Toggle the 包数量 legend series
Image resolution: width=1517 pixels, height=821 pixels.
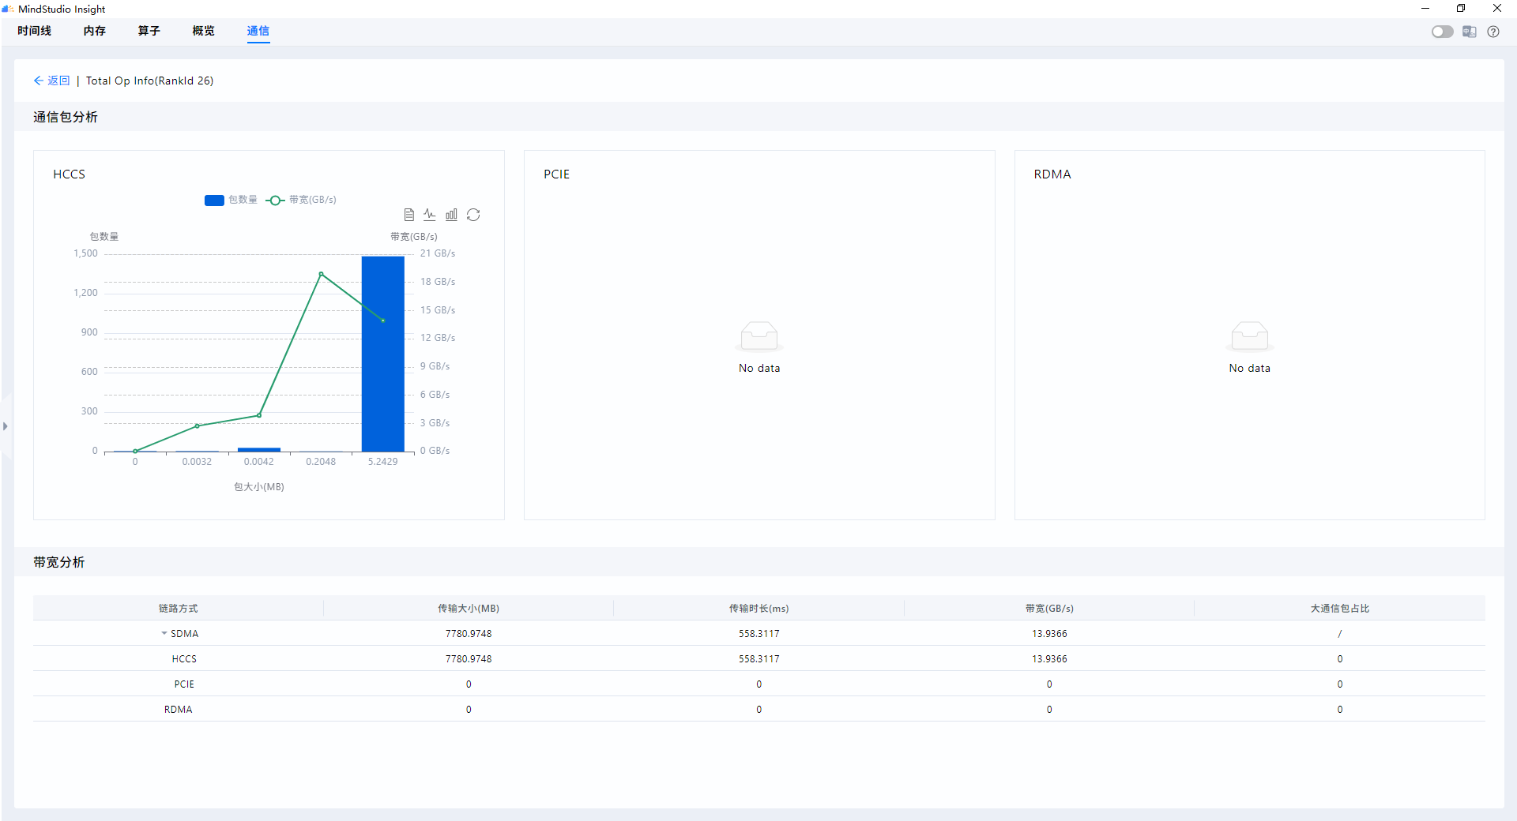[231, 200]
